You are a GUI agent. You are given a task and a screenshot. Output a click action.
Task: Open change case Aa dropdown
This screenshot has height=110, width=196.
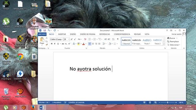click(80, 39)
